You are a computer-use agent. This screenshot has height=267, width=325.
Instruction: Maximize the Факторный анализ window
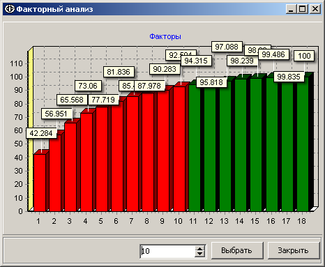point(302,9)
